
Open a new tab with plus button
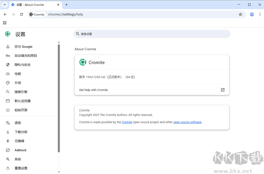66,5
